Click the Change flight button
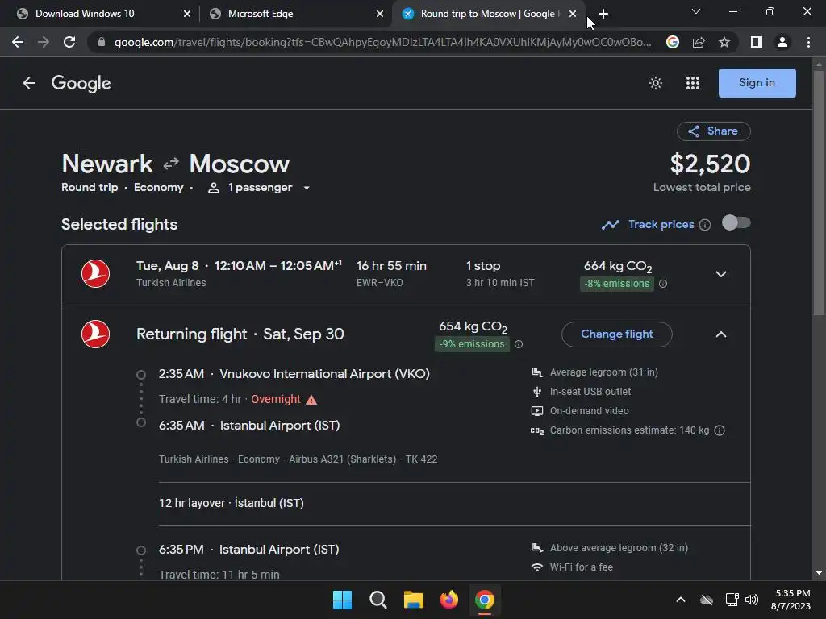The width and height of the screenshot is (826, 619). [x=617, y=334]
